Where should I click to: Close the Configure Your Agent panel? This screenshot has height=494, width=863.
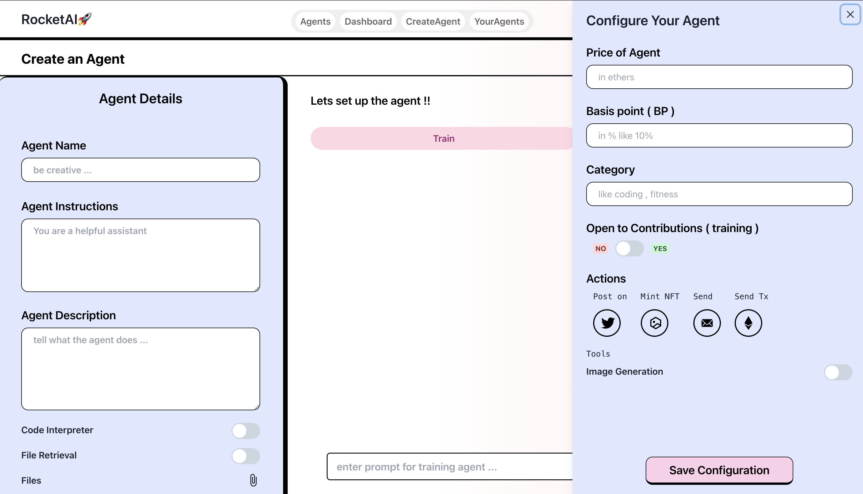coord(850,15)
